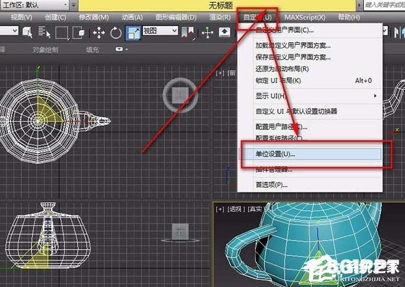Click the quick access toolbar customize arrow
The image size is (405, 287).
(74, 5)
